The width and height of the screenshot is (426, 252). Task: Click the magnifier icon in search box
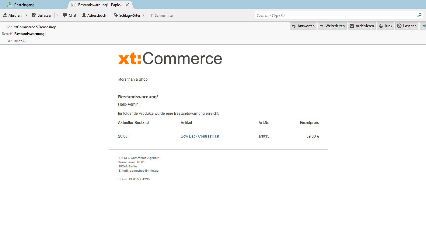click(420, 15)
